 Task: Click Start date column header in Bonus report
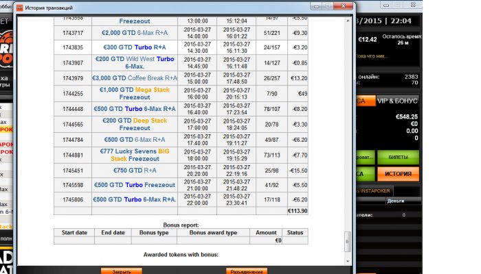click(74, 232)
